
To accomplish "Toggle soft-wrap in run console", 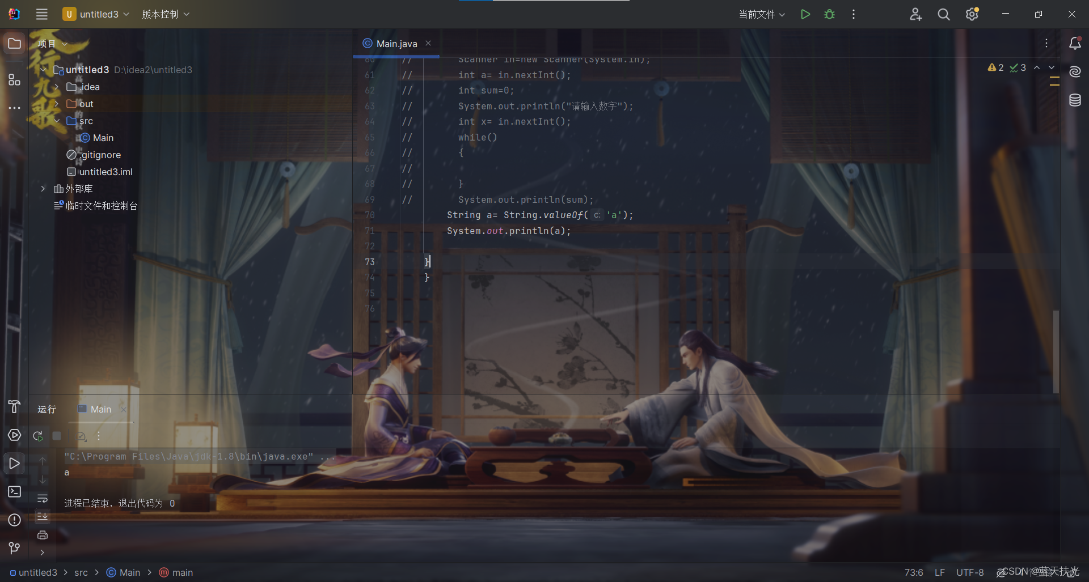I will point(43,499).
